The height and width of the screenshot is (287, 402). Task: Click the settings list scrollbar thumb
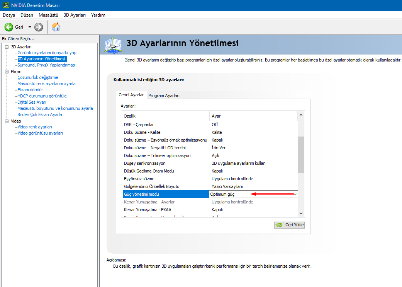coord(301,155)
